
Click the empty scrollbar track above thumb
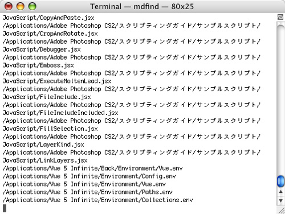280,98
